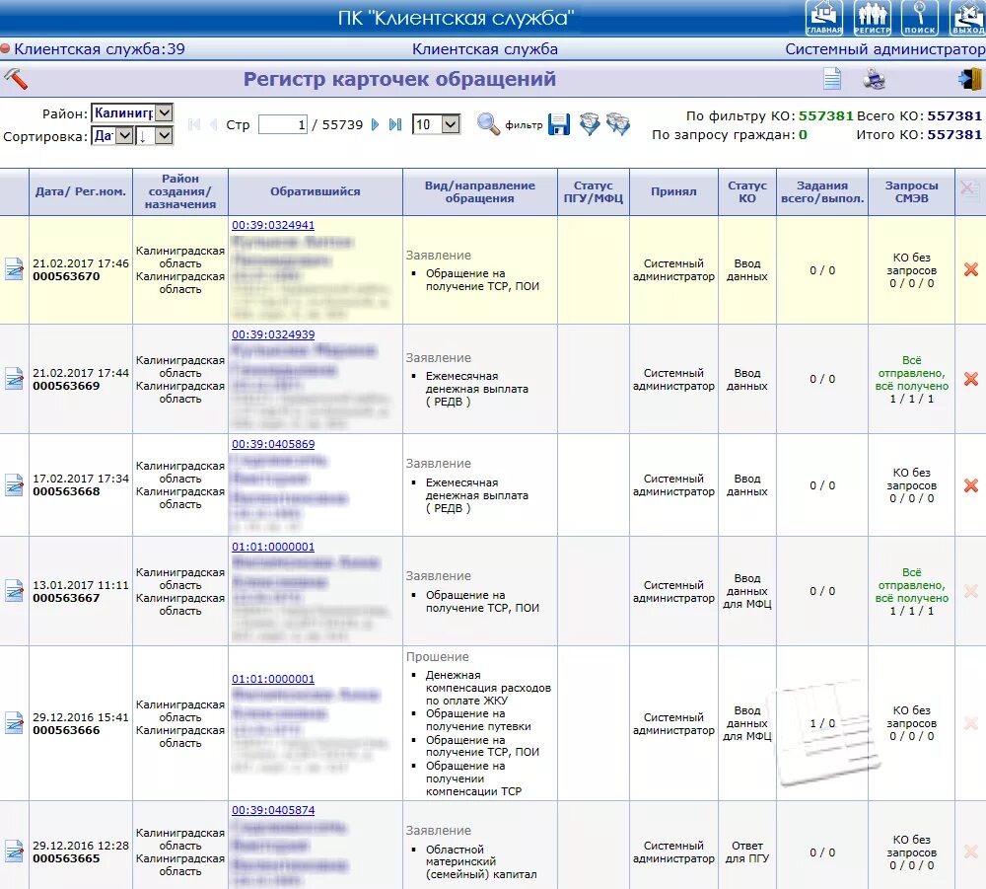Image resolution: width=986 pixels, height=889 pixels.
Task: Jump to last page arrow
Action: 395,124
